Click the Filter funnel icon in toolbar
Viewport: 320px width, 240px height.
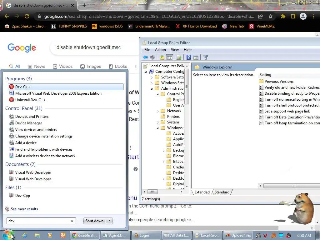pos(206,57)
